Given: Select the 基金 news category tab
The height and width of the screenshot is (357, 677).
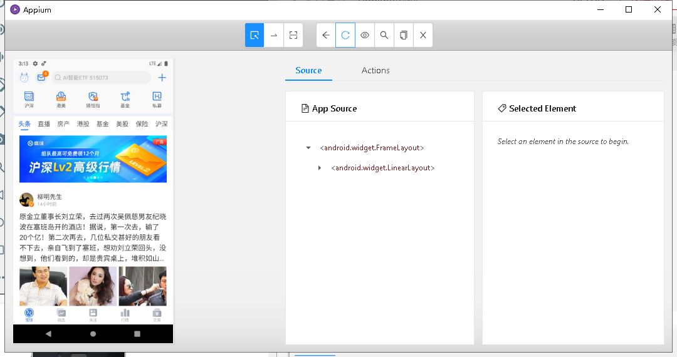Looking at the screenshot, I should 103,124.
